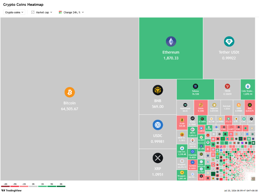
Task: Click the Wrapped coin icon priced 2,063.44
Action: 182,173
